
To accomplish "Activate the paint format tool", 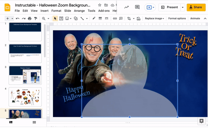I will point(36,19).
